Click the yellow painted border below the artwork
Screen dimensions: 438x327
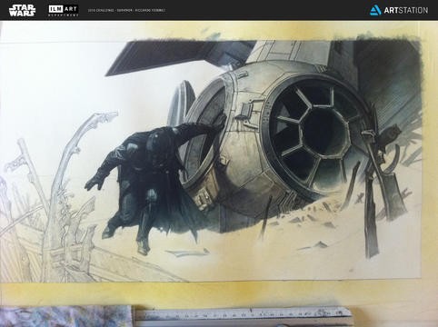tap(218, 293)
